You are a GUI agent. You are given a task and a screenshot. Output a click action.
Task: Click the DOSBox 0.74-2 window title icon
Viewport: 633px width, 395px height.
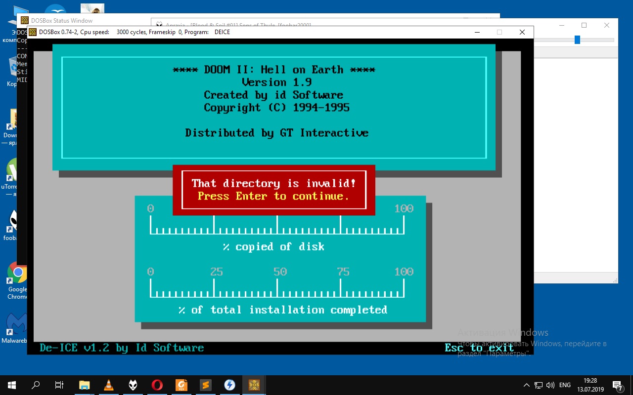click(x=33, y=32)
